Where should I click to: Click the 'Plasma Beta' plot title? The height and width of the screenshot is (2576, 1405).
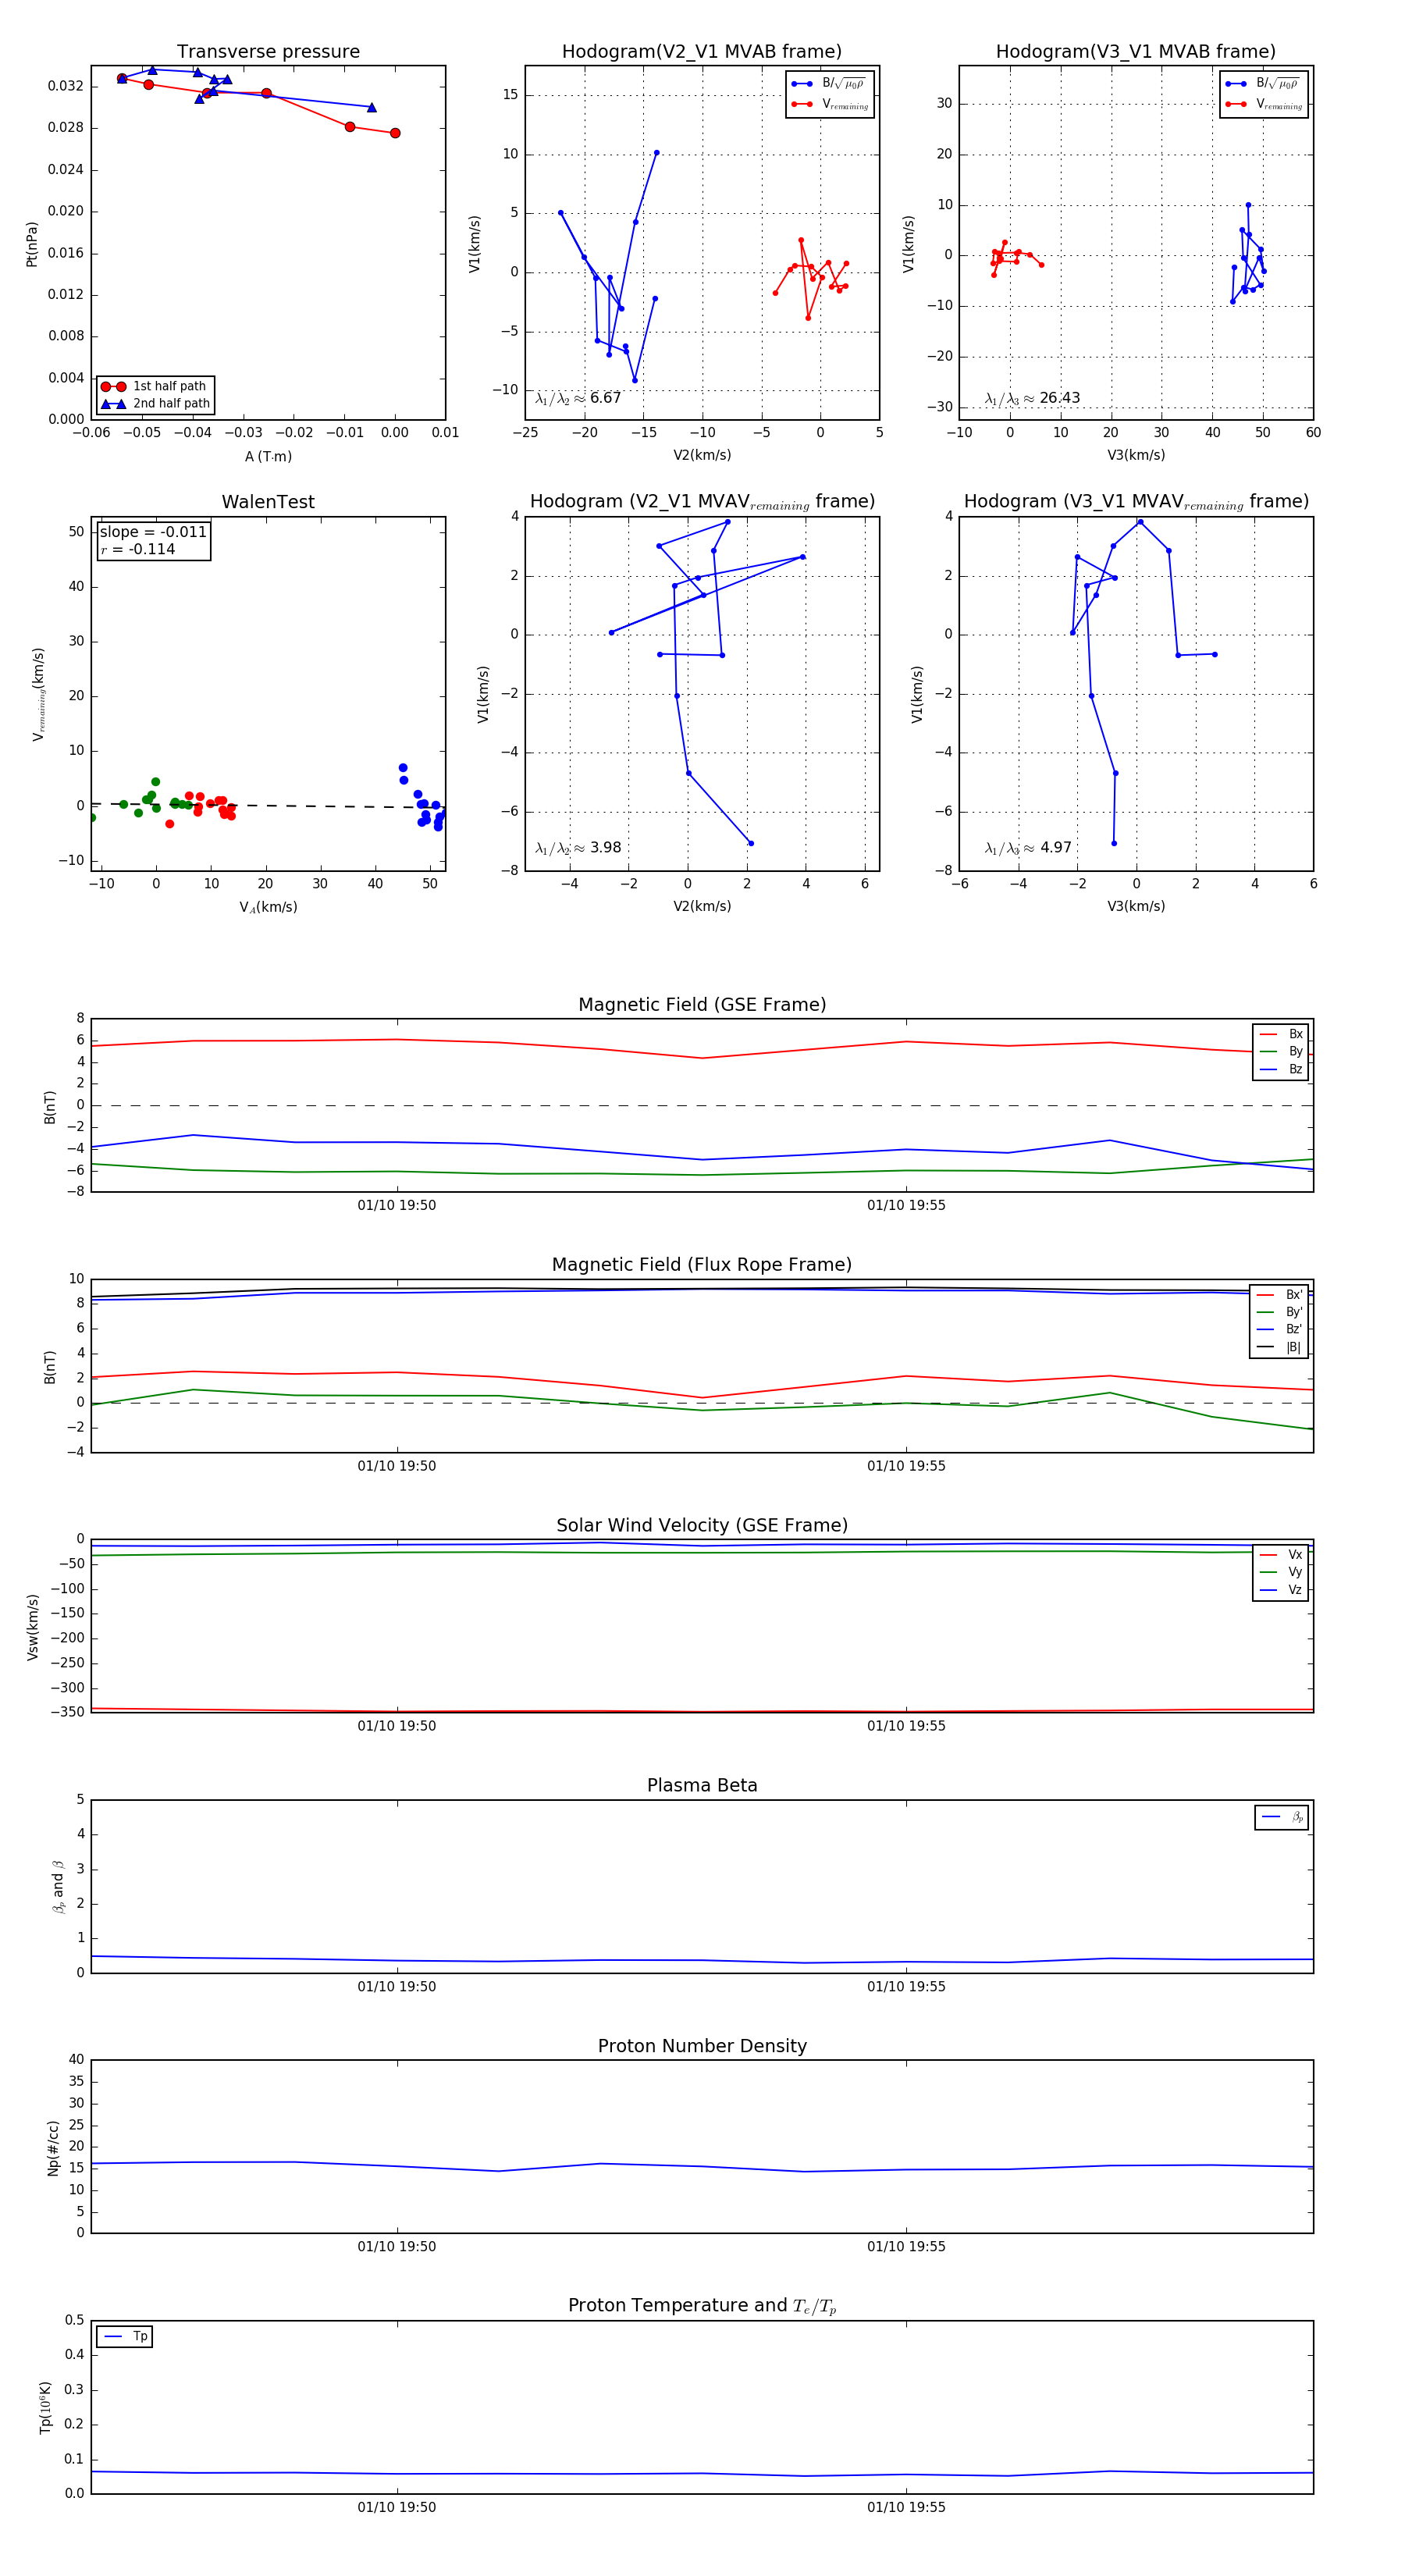click(x=702, y=1785)
